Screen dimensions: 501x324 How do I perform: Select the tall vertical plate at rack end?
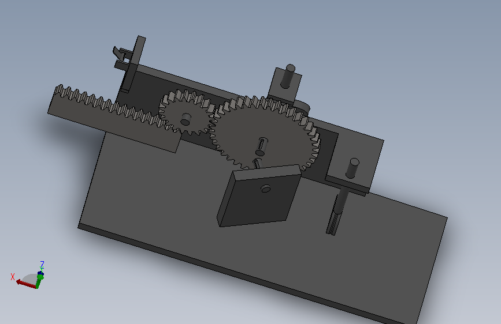[134, 64]
